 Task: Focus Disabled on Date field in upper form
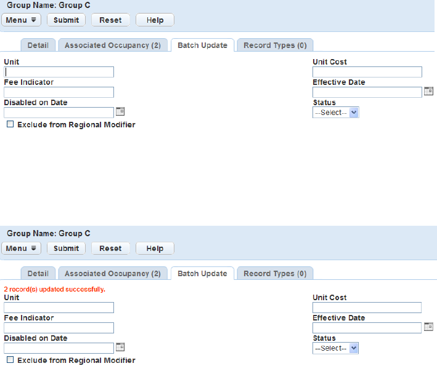59,113
